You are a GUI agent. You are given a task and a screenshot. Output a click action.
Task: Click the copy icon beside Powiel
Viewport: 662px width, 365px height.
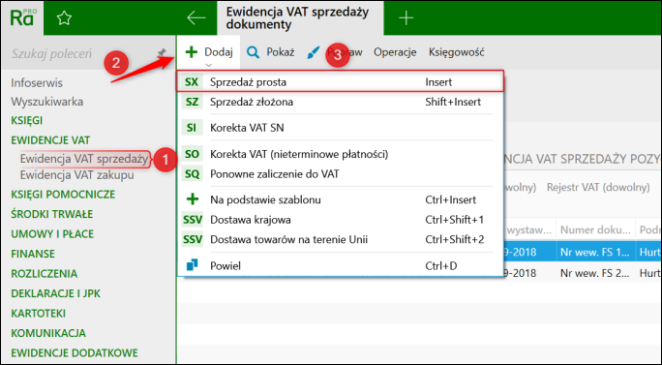tap(192, 265)
